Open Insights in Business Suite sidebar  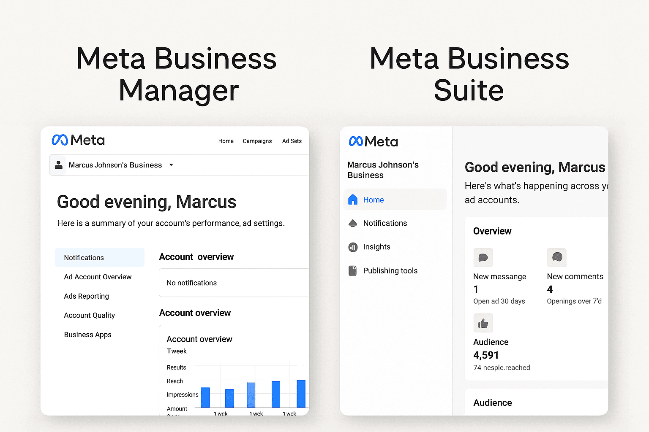(x=376, y=247)
